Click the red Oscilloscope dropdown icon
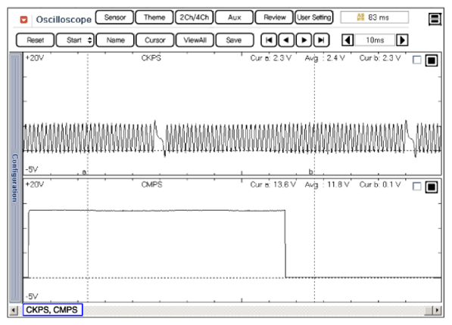The image size is (452, 325). 23,20
